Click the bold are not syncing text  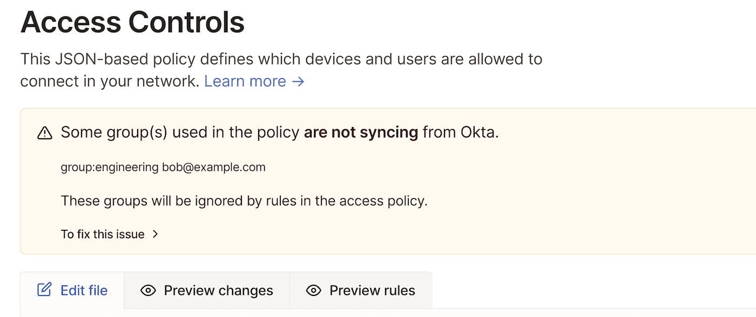[x=361, y=132]
